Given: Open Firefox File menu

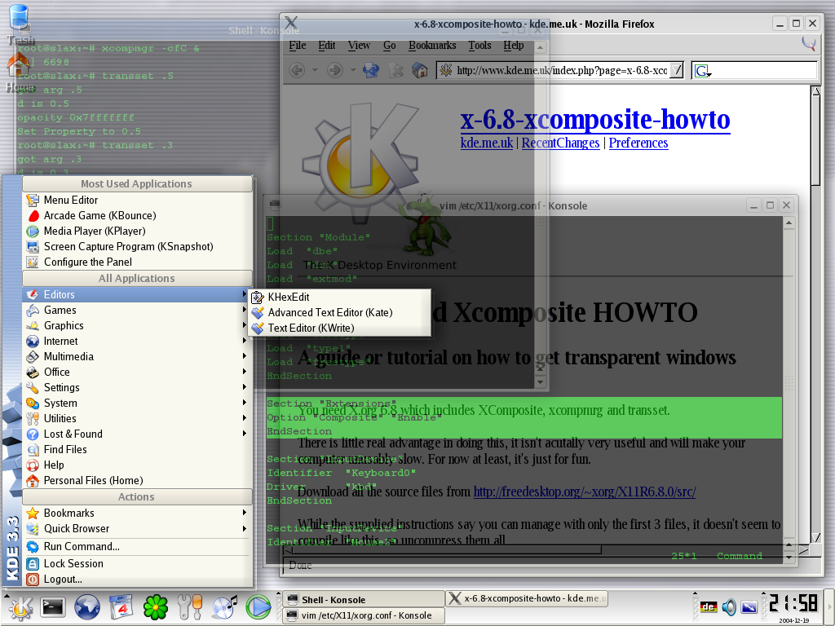Looking at the screenshot, I should (297, 46).
